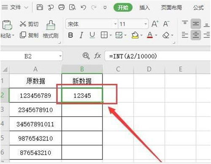Select cell A3 containing 2345678910
Image resolution: width=211 pixels, height=164 pixels.
(35, 110)
